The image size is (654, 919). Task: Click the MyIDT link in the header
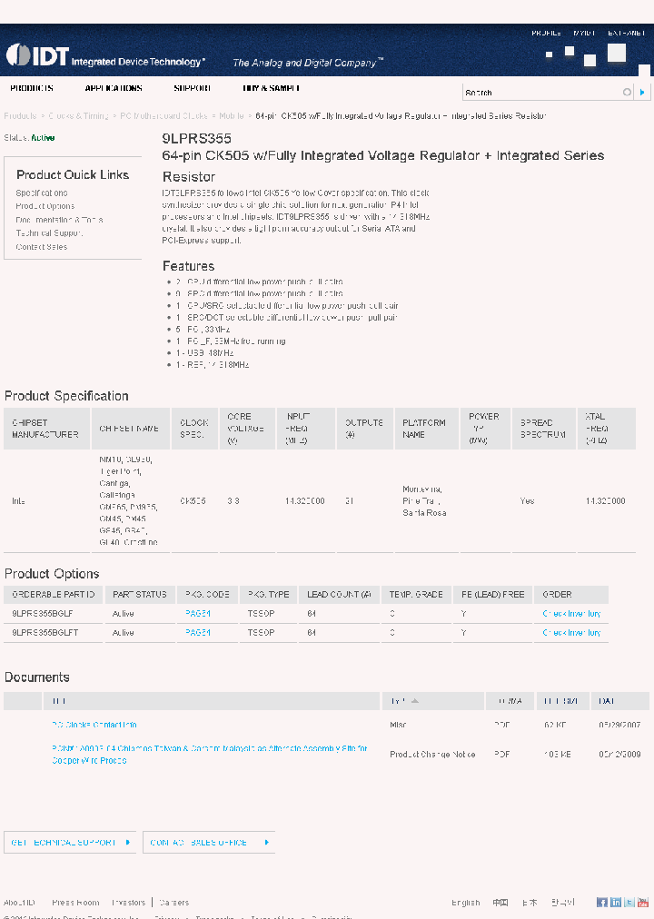click(x=584, y=33)
